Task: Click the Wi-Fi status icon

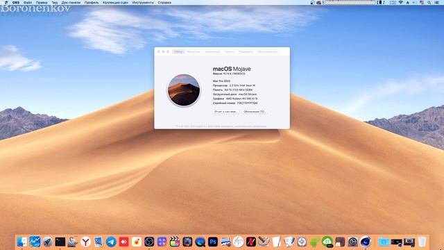Action: click(401, 3)
